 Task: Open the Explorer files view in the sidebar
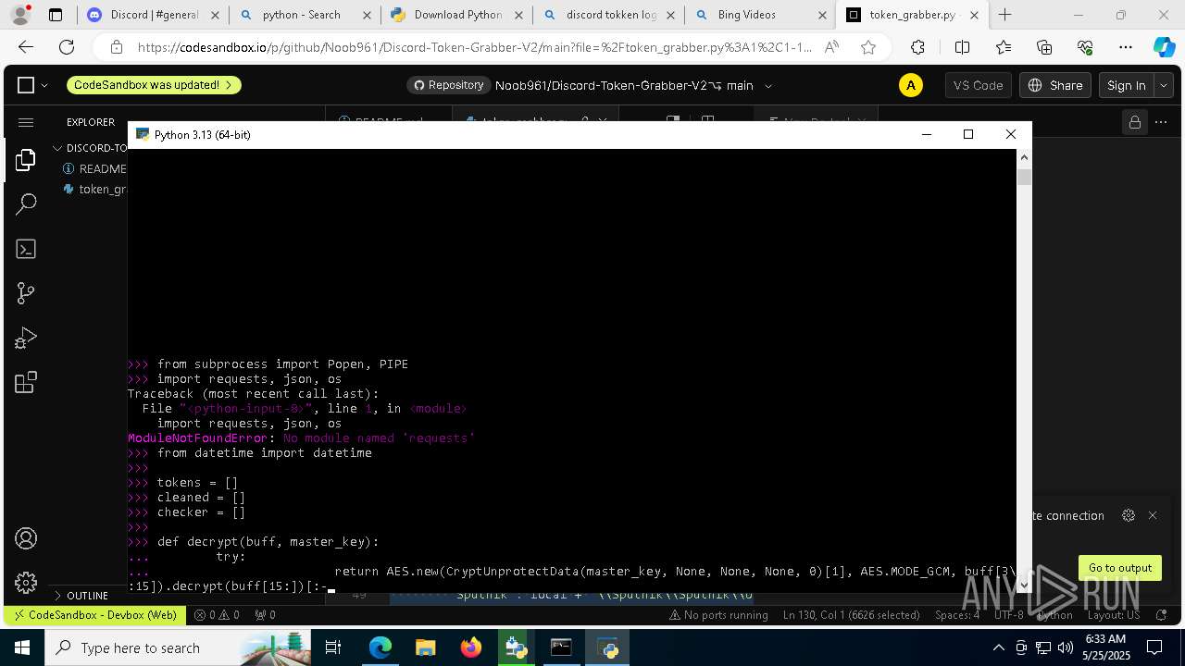[x=26, y=160]
